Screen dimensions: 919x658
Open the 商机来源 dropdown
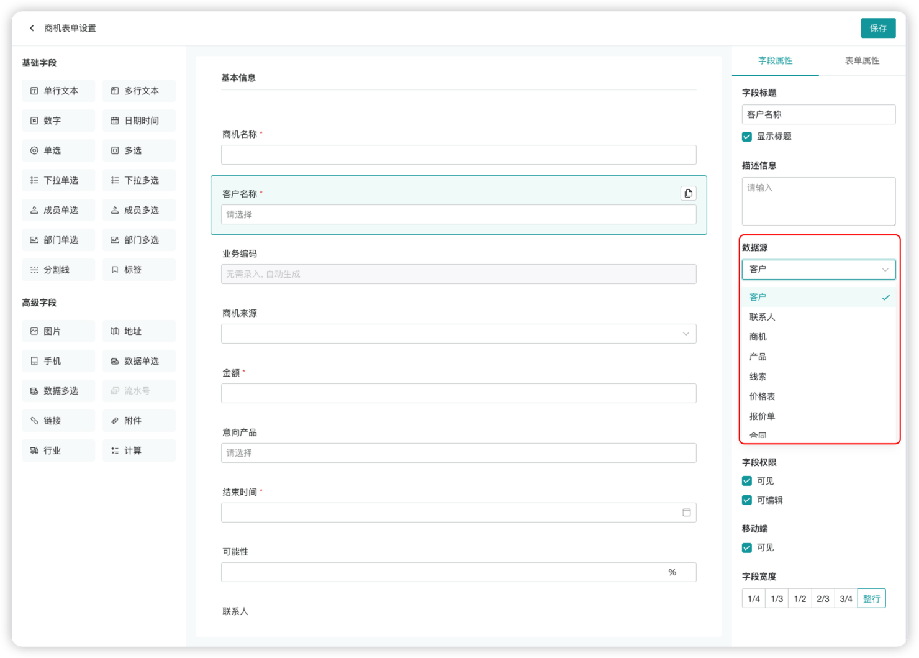pyautogui.click(x=458, y=334)
